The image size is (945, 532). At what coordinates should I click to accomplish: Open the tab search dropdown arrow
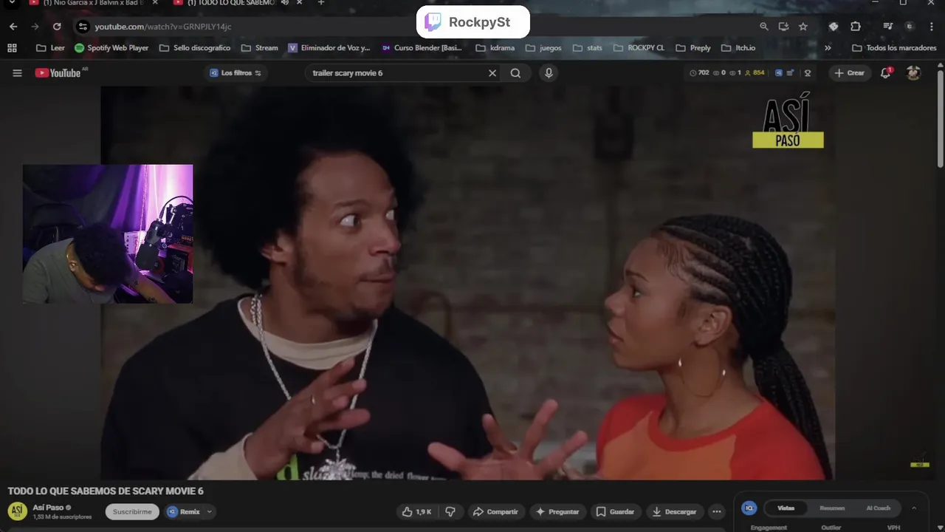coord(11,3)
